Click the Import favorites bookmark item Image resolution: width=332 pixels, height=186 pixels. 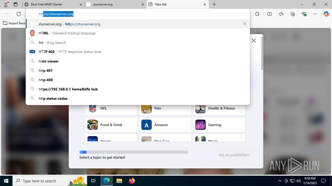[x=15, y=23]
